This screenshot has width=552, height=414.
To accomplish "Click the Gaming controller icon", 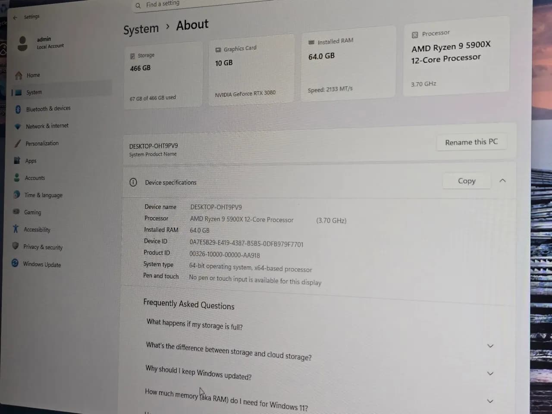I will (x=16, y=212).
